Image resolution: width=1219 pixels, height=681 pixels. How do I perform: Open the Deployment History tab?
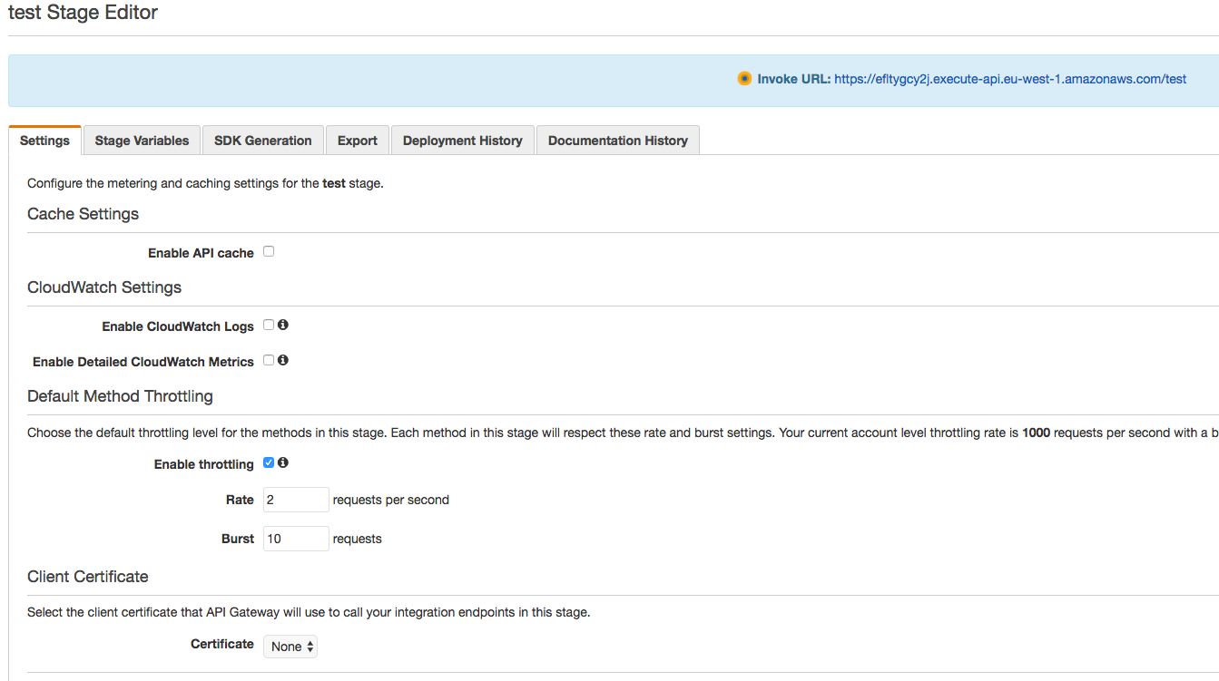[x=462, y=140]
